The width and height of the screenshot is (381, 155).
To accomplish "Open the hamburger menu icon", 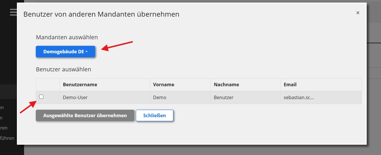I will tap(13, 12).
